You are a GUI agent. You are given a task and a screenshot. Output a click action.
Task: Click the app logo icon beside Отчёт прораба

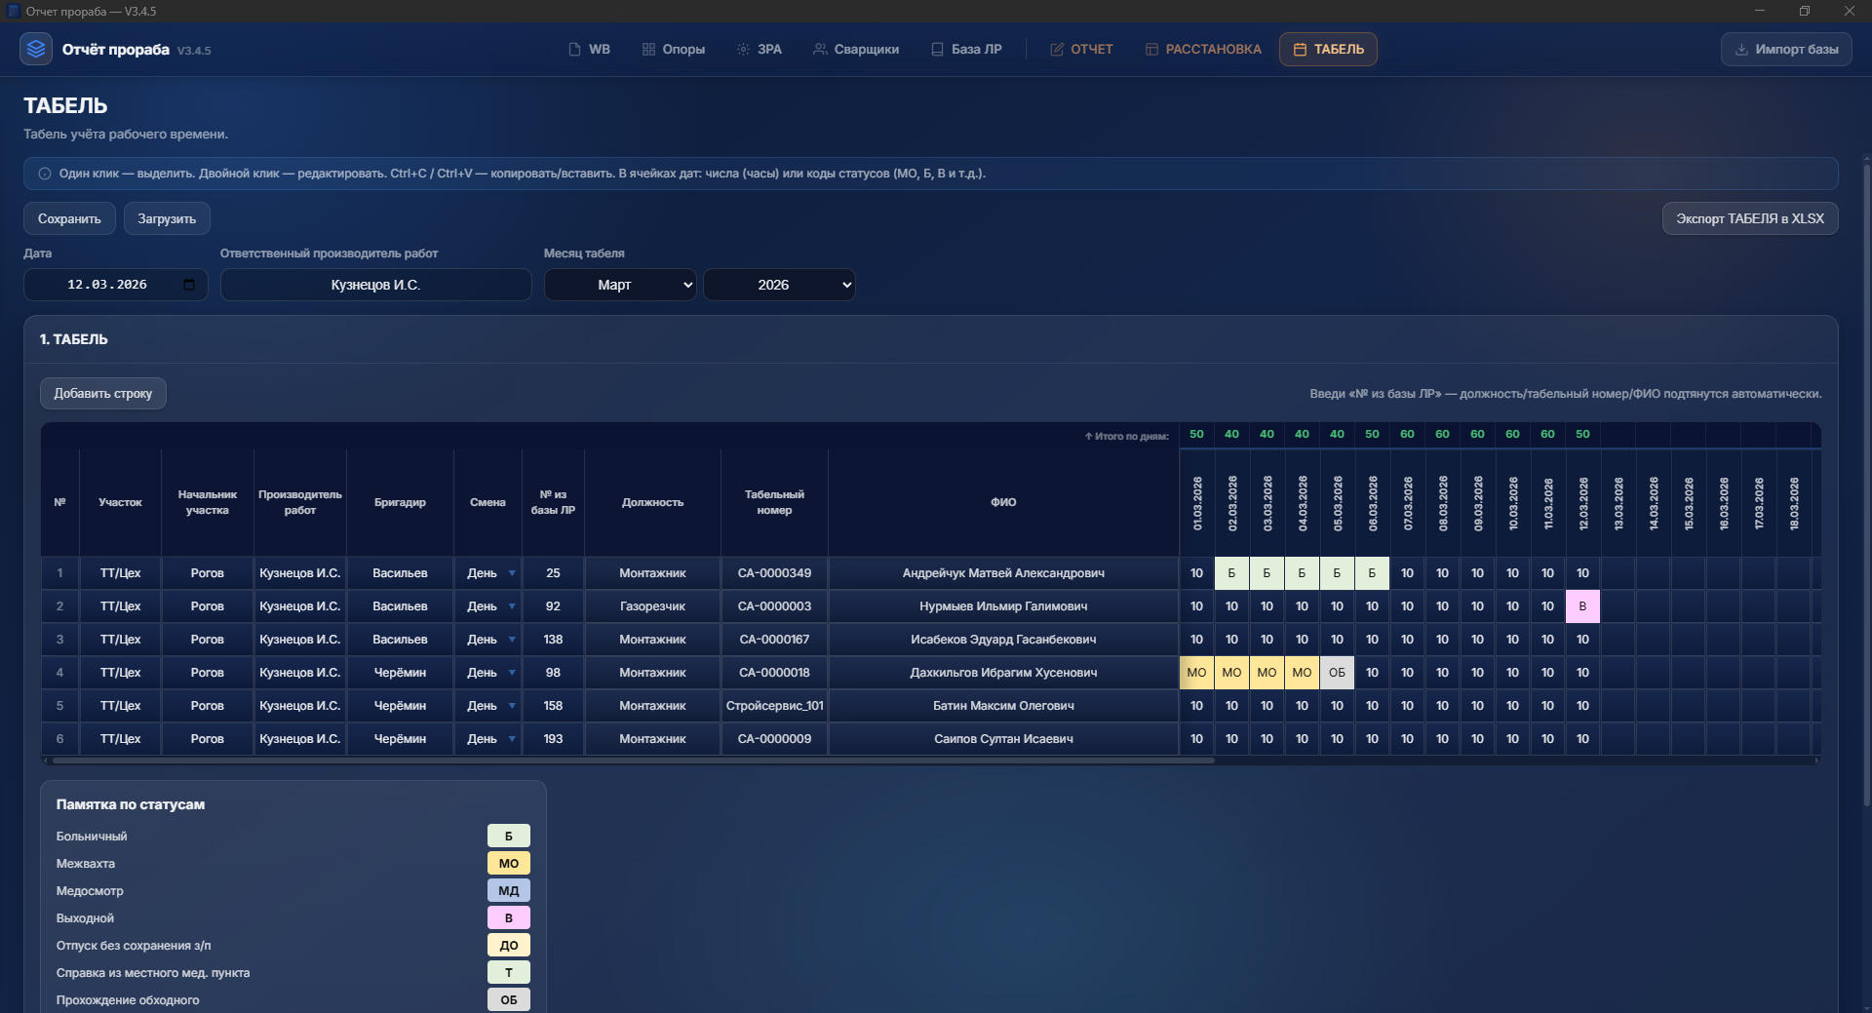[36, 49]
